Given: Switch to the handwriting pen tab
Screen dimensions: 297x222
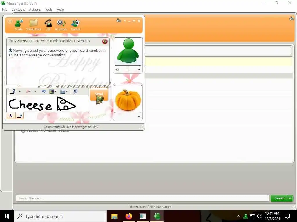Looking at the screenshot, I should pos(19,116).
